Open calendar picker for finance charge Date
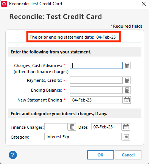Image resolution: width=149 pixels, height=164 pixels. [x=126, y=127]
